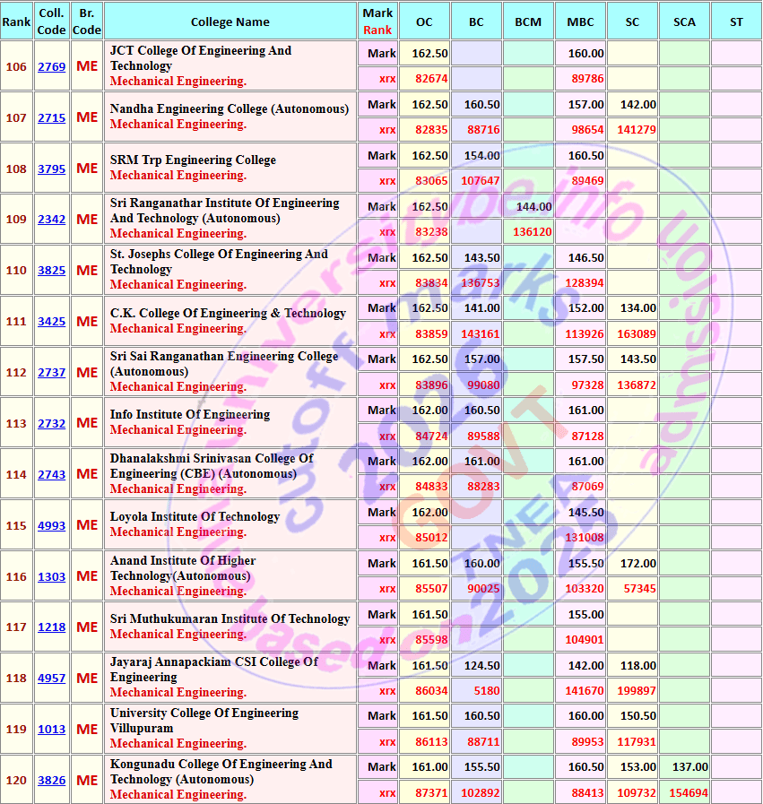Click the OC column header
The width and height of the screenshot is (763, 804).
[x=425, y=21]
